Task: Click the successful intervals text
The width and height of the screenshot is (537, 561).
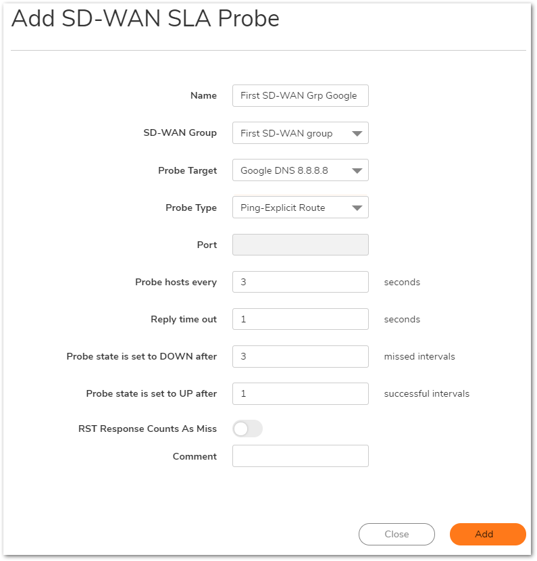Action: tap(426, 393)
